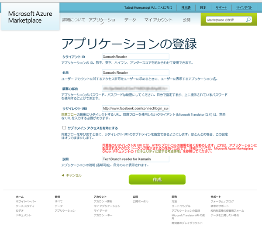Open データ nav menu
The width and height of the screenshot is (262, 227).
click(x=130, y=20)
